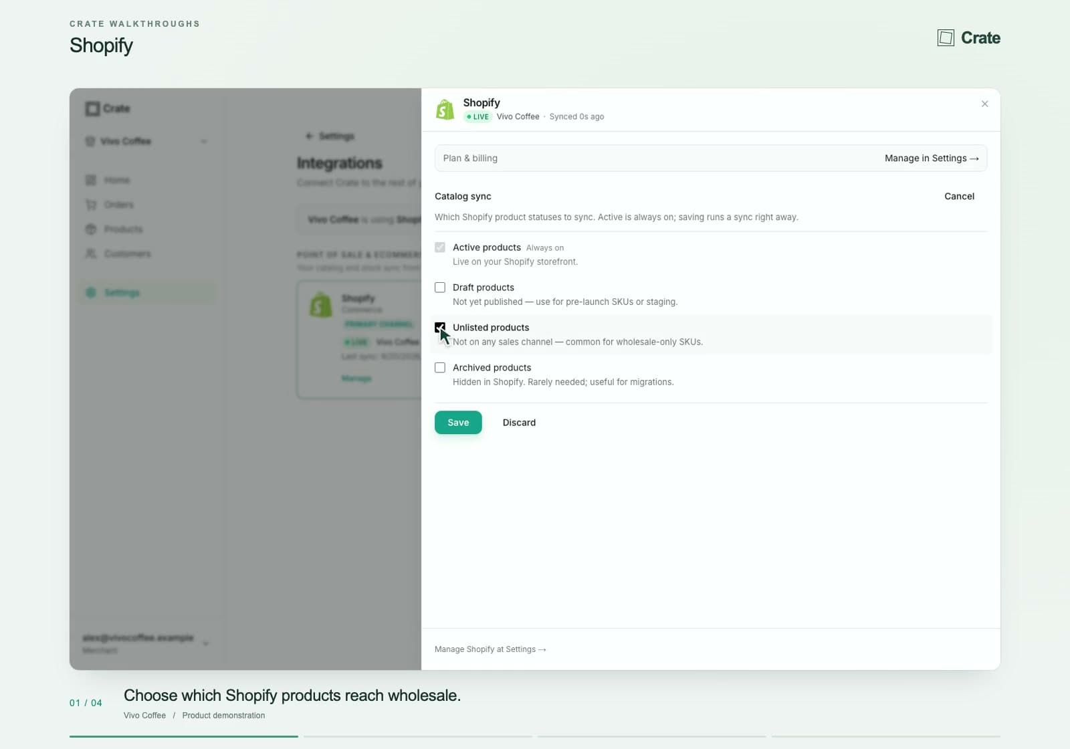Uncheck the Unlisted products checkbox
The height and width of the screenshot is (749, 1070).
coord(440,328)
